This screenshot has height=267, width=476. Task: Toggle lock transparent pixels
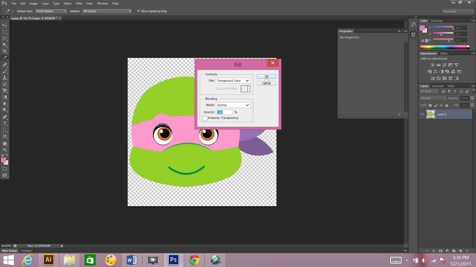pos(430,105)
